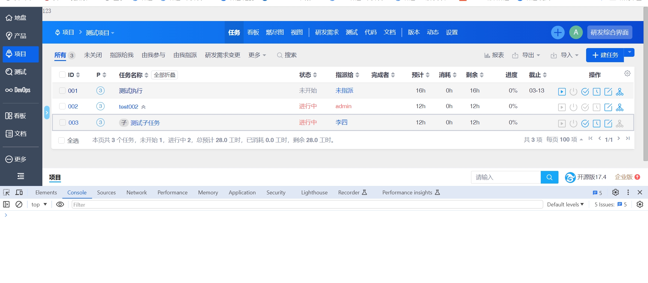Click the finish checkmark icon for task 003
The width and height of the screenshot is (648, 283).
tap(585, 123)
